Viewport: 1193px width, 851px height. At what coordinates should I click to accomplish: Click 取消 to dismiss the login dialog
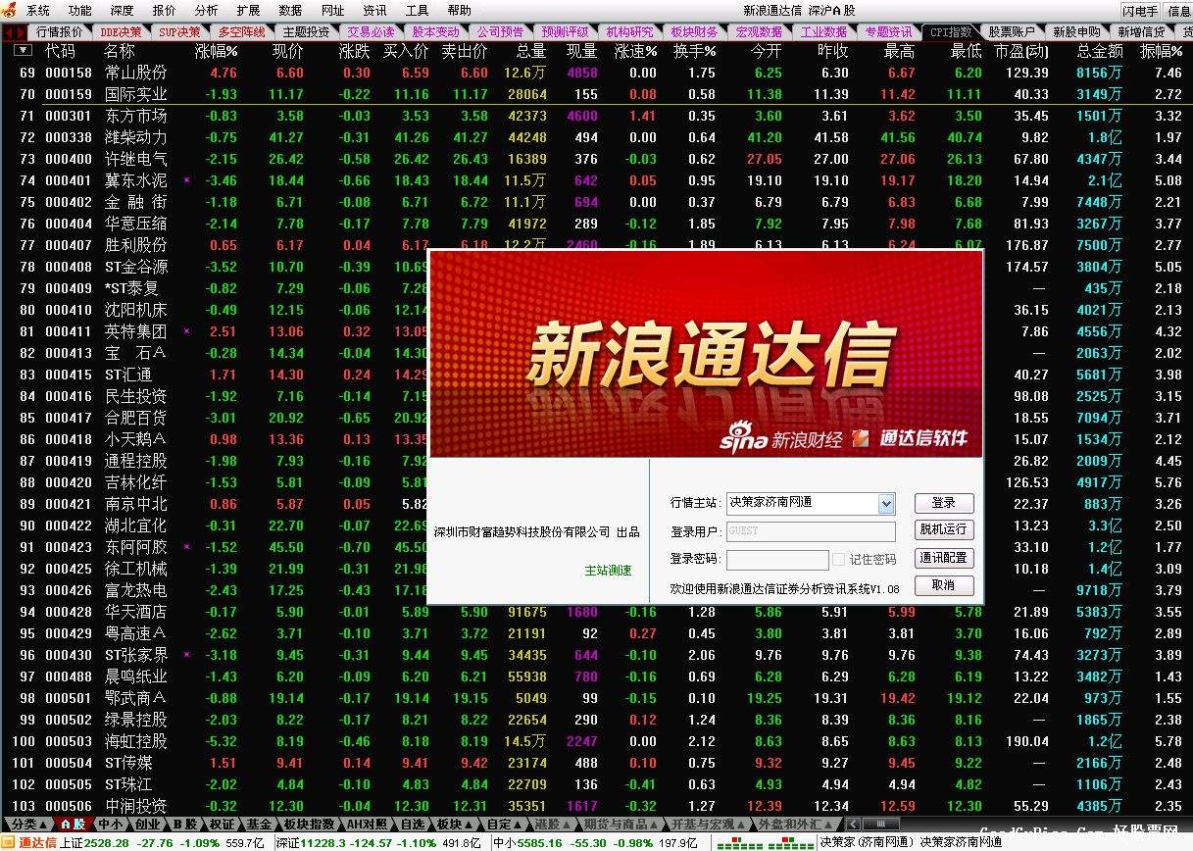[944, 585]
